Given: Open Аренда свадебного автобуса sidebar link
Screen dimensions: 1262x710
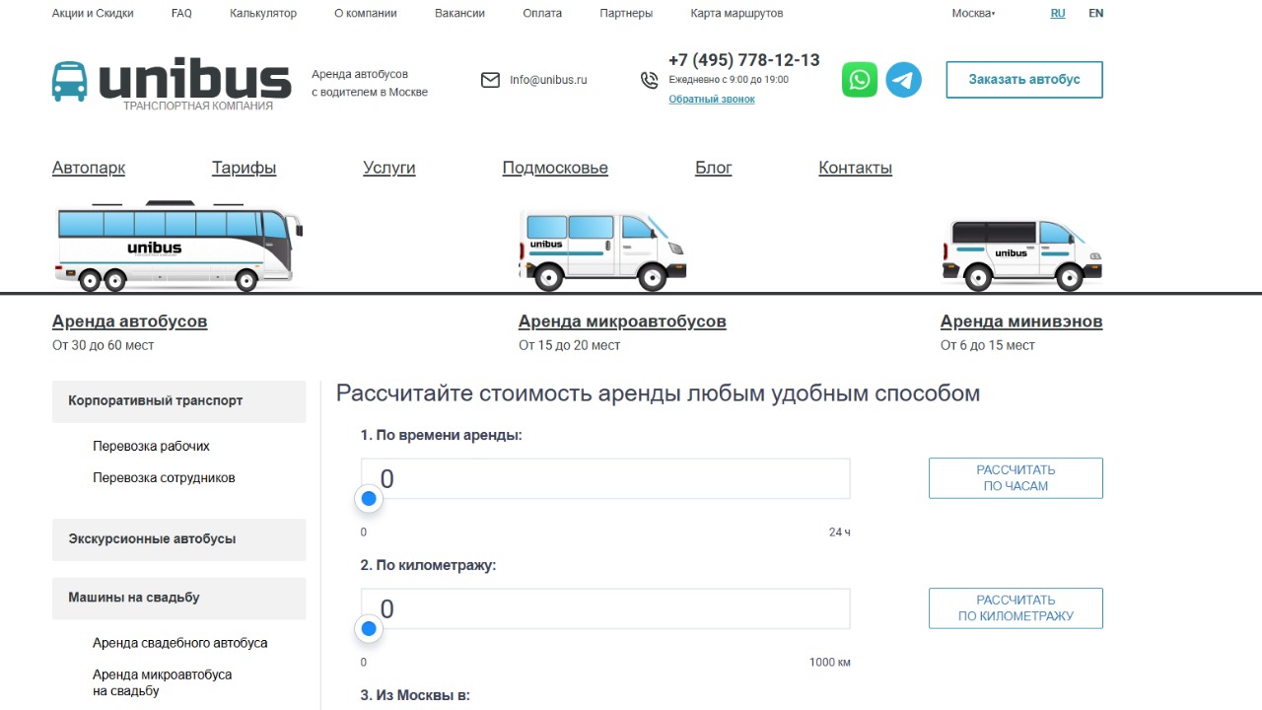Looking at the screenshot, I should tap(180, 643).
